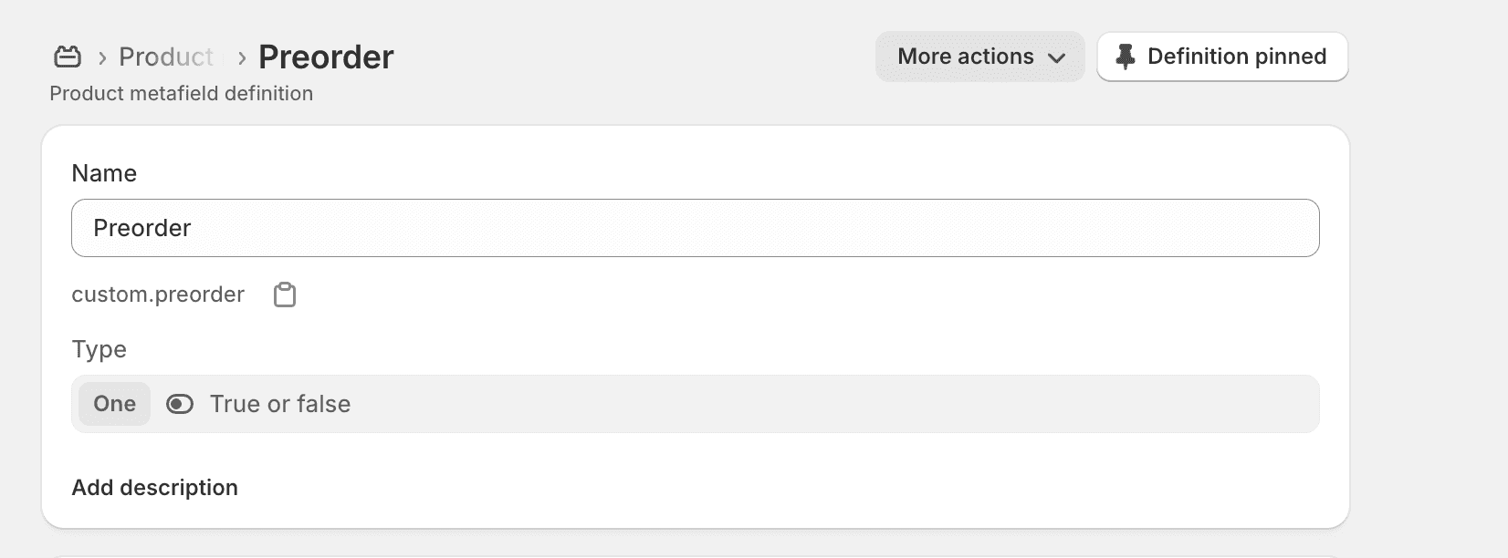Click the Type field label

click(99, 349)
